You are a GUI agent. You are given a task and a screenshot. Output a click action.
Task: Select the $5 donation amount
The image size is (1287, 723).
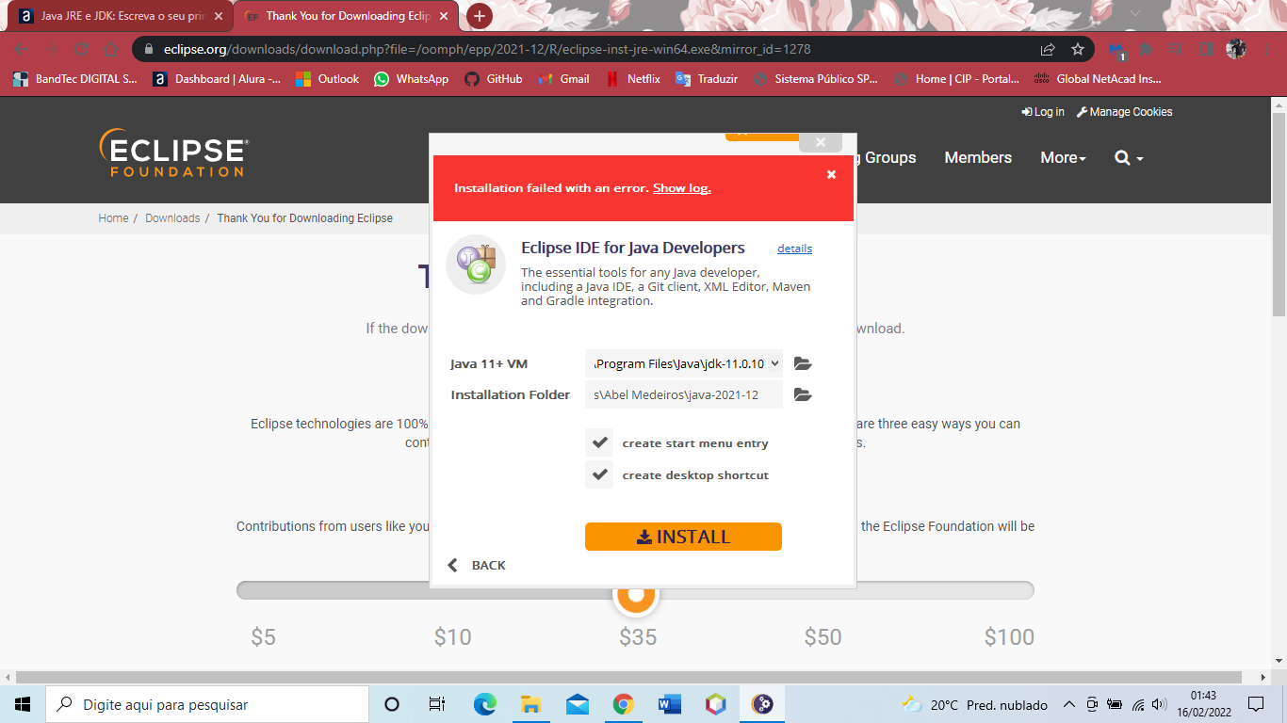tap(263, 637)
